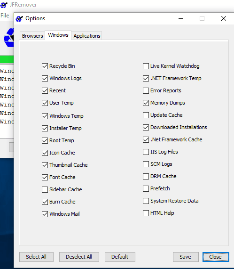Image resolution: width=234 pixels, height=269 pixels.
Task: Close Options dialog via title bar X
Action: [223, 18]
